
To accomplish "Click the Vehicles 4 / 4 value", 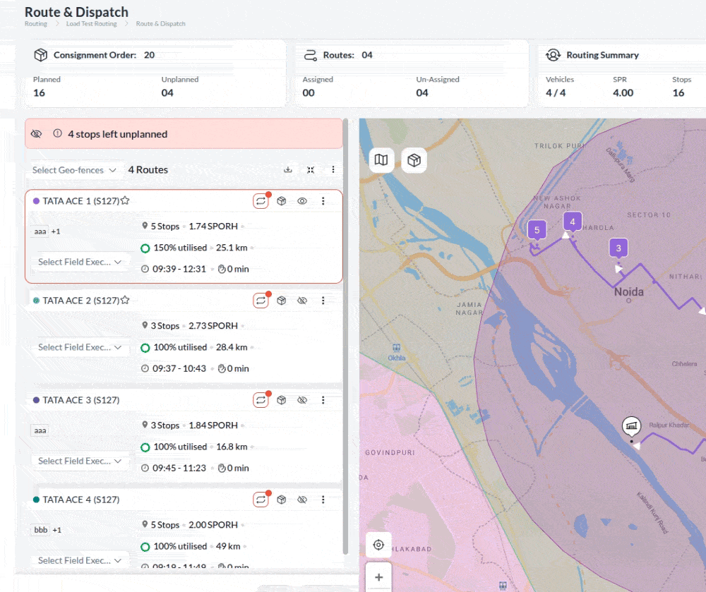I will 556,92.
